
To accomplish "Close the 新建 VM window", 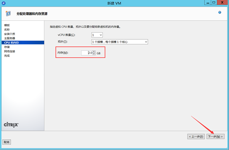I will (x=222, y=2).
